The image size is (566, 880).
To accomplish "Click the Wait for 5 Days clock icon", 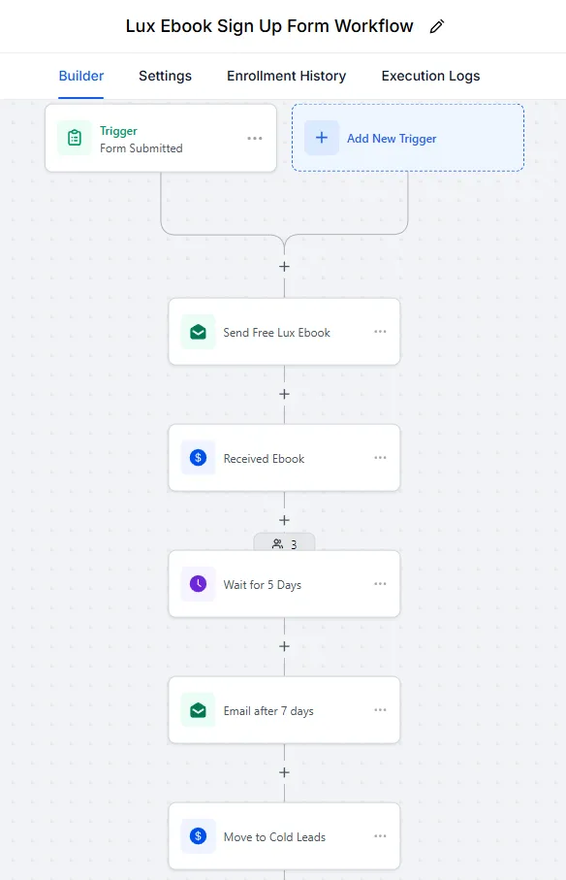I will (x=198, y=584).
